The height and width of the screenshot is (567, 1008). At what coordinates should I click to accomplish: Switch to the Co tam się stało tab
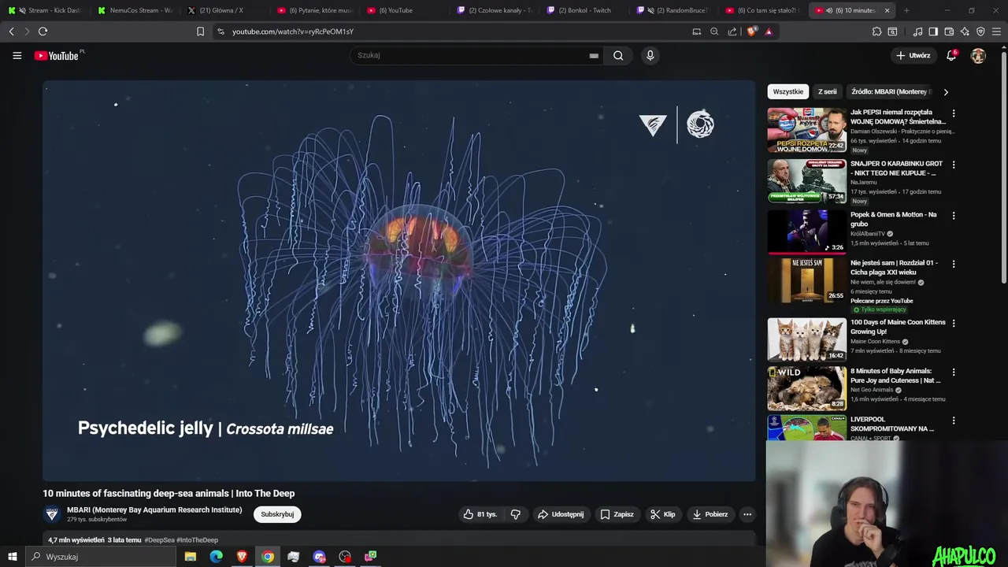(x=762, y=10)
